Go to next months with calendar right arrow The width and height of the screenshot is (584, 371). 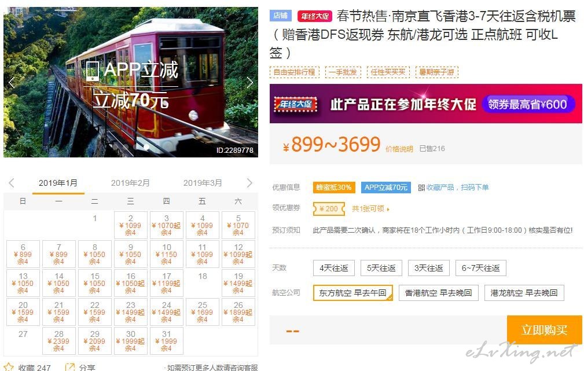click(249, 183)
